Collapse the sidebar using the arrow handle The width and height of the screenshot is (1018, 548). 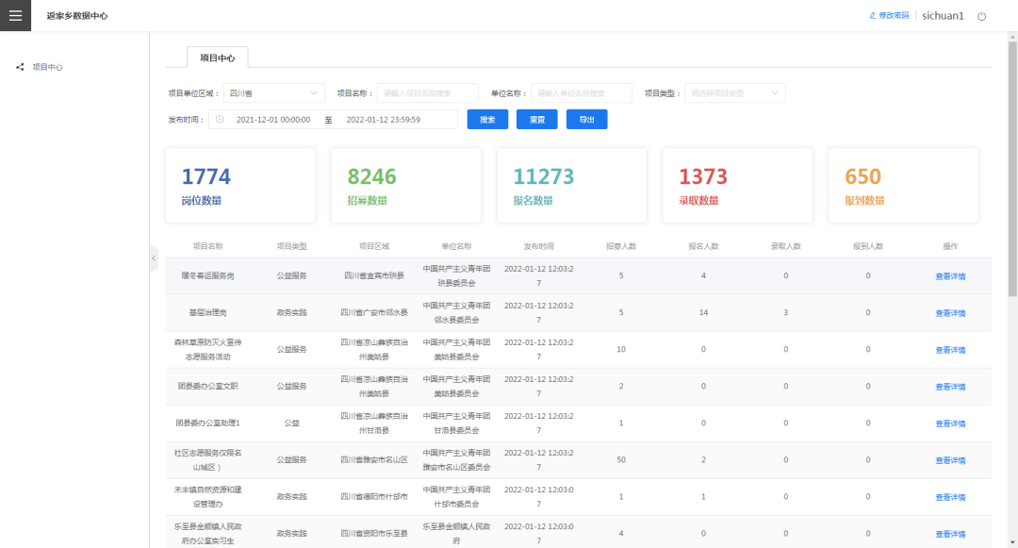(x=154, y=258)
